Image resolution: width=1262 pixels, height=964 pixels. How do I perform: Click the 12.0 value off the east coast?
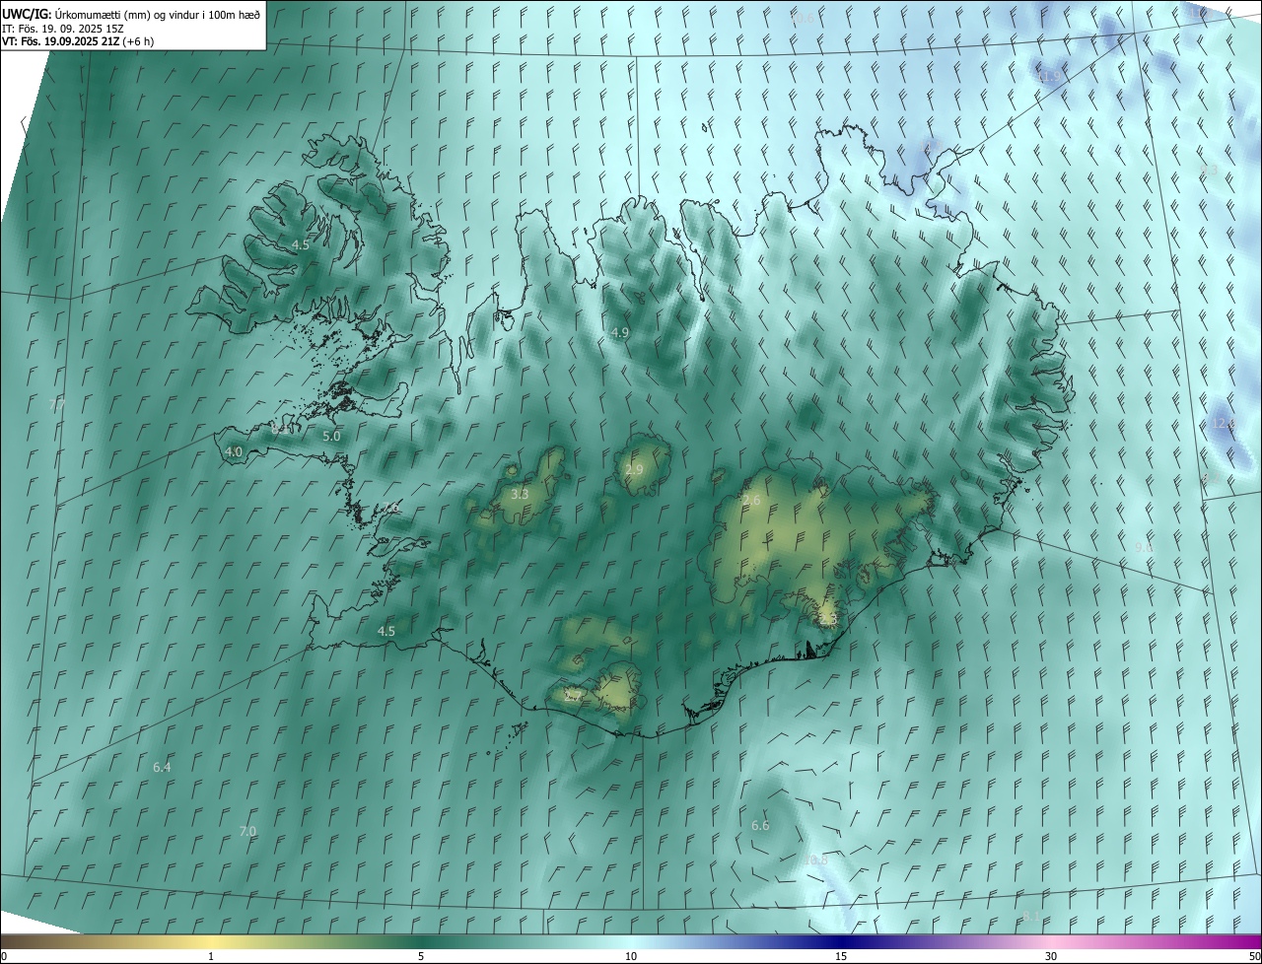1224,424
